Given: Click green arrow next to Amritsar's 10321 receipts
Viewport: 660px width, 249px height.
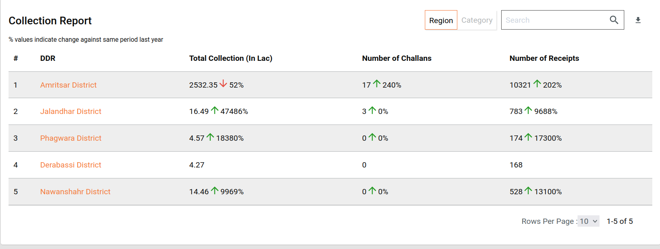Looking at the screenshot, I should pyautogui.click(x=537, y=84).
